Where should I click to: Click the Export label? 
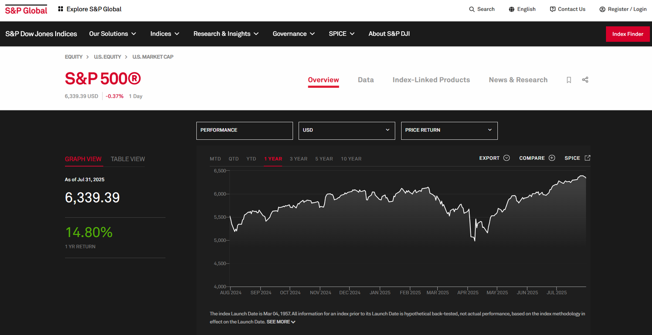489,158
